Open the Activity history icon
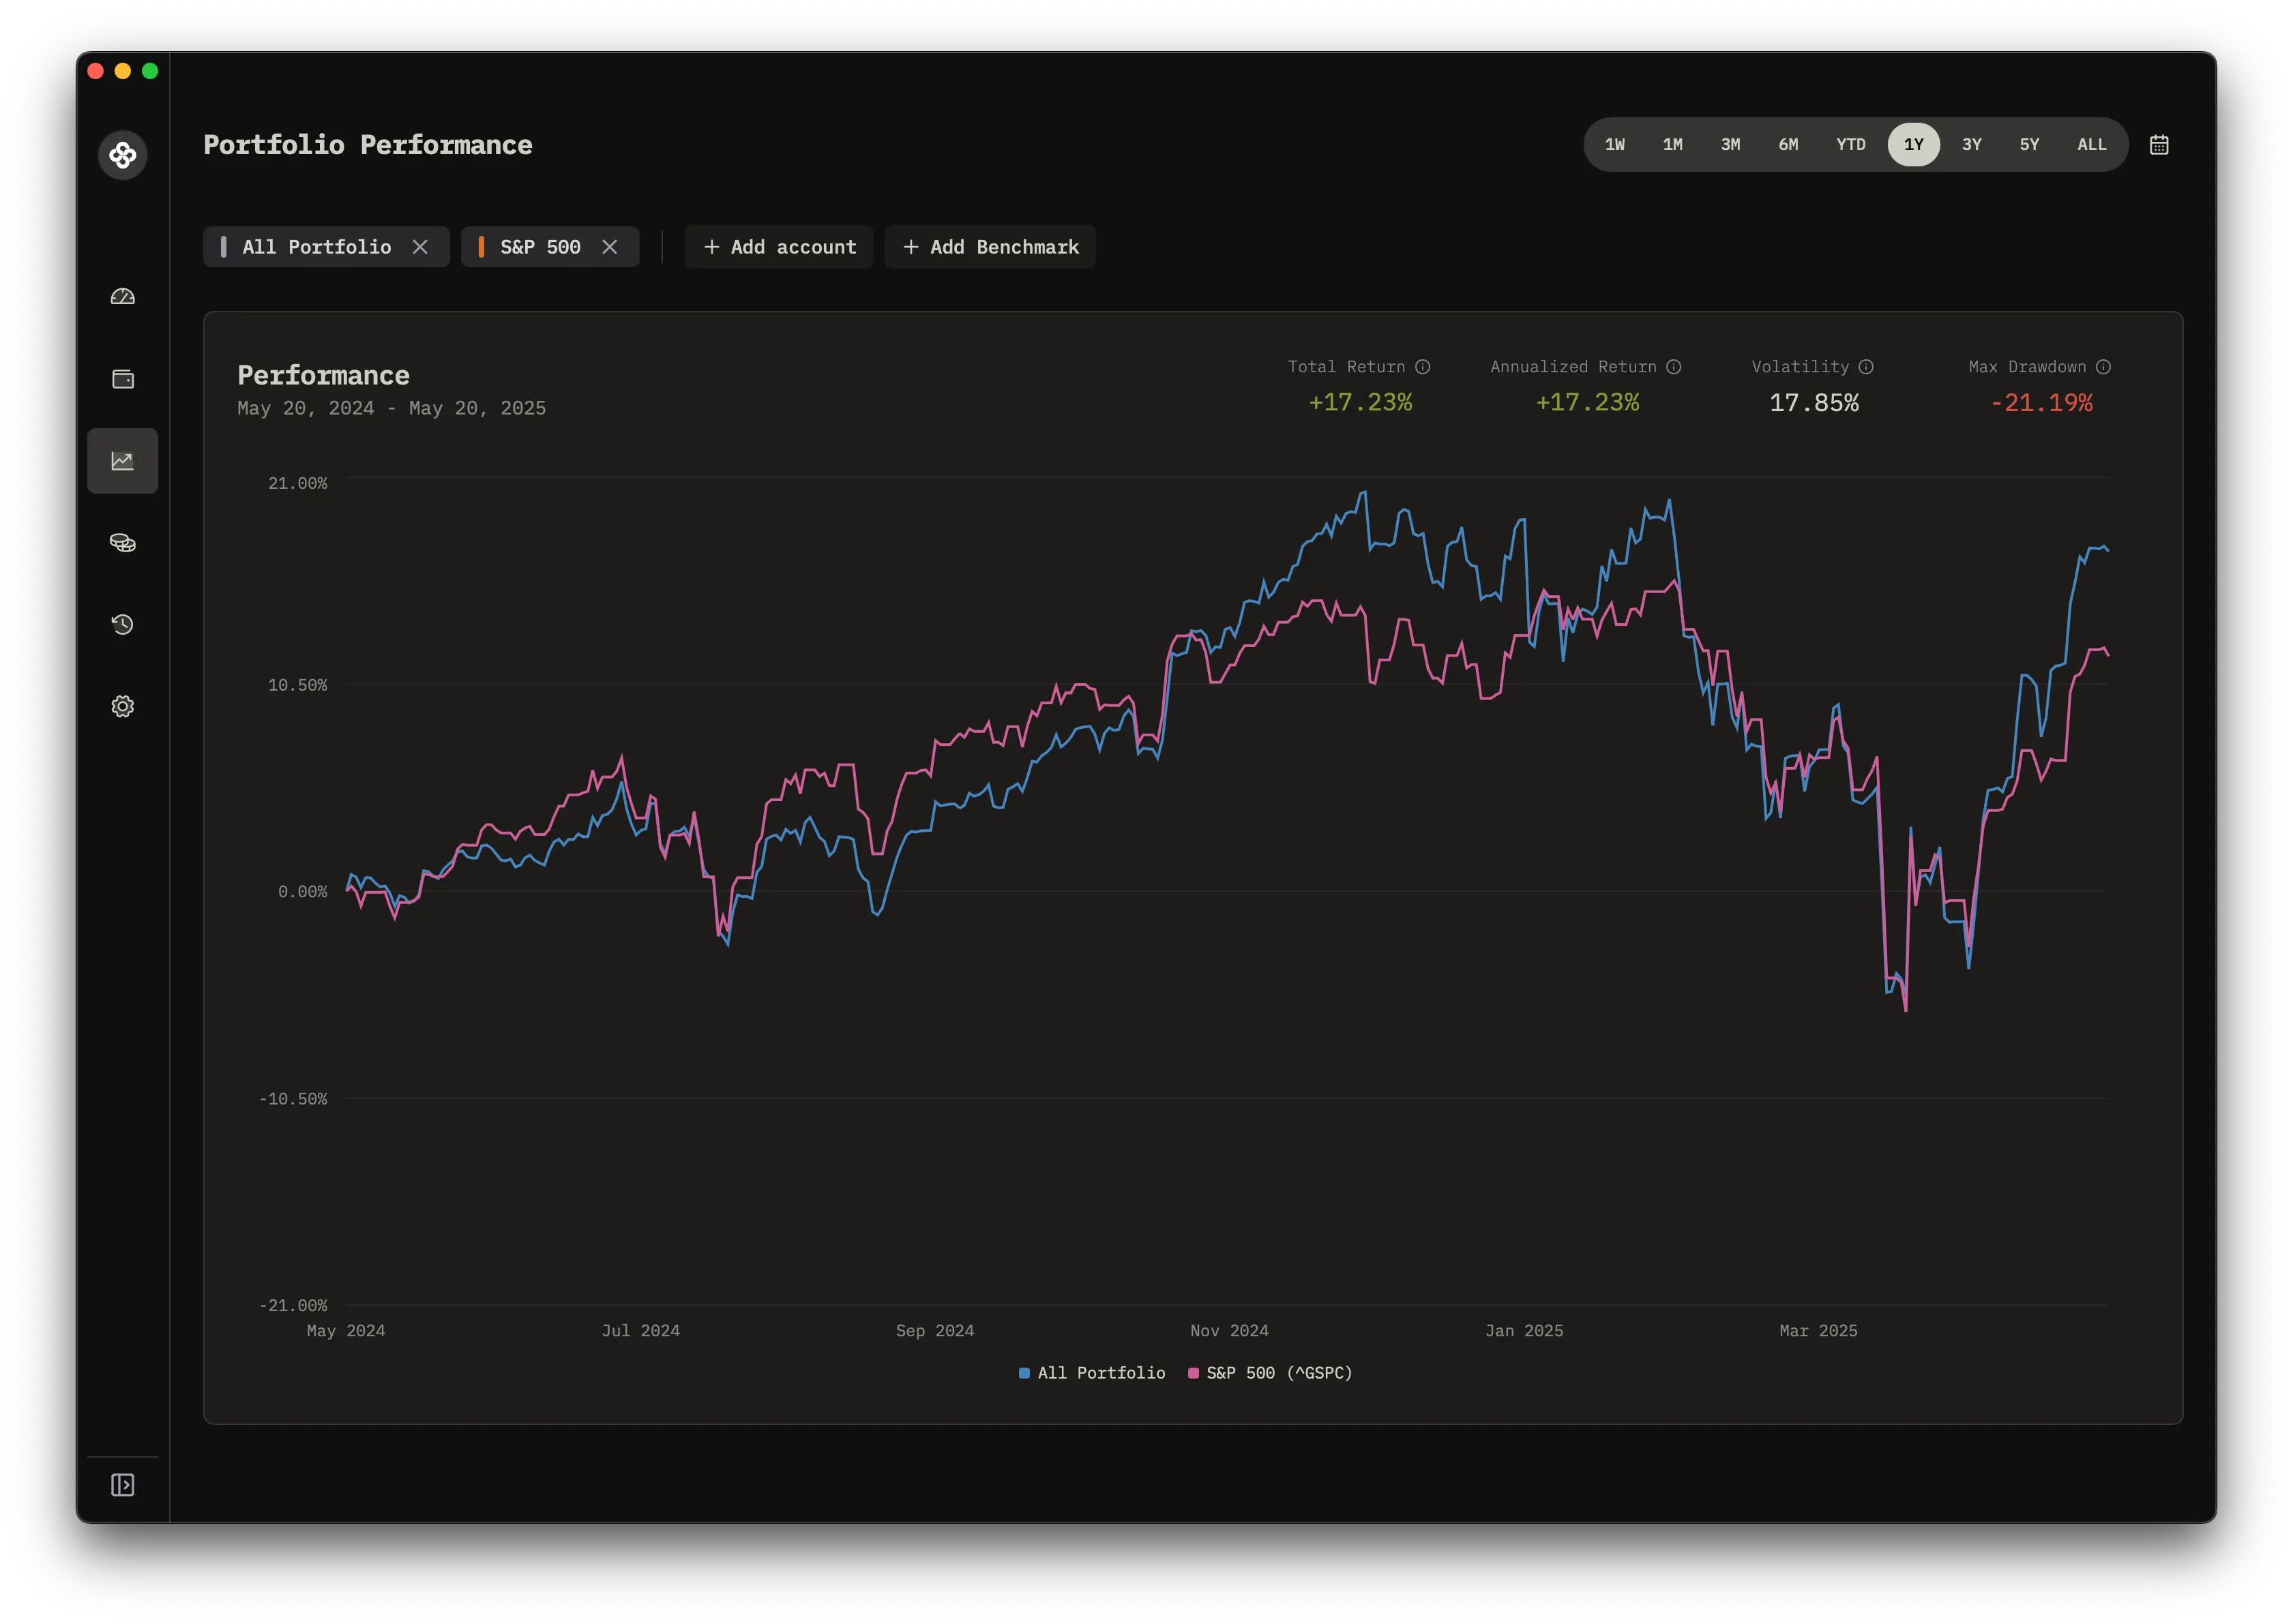This screenshot has height=1624, width=2293. [x=122, y=625]
